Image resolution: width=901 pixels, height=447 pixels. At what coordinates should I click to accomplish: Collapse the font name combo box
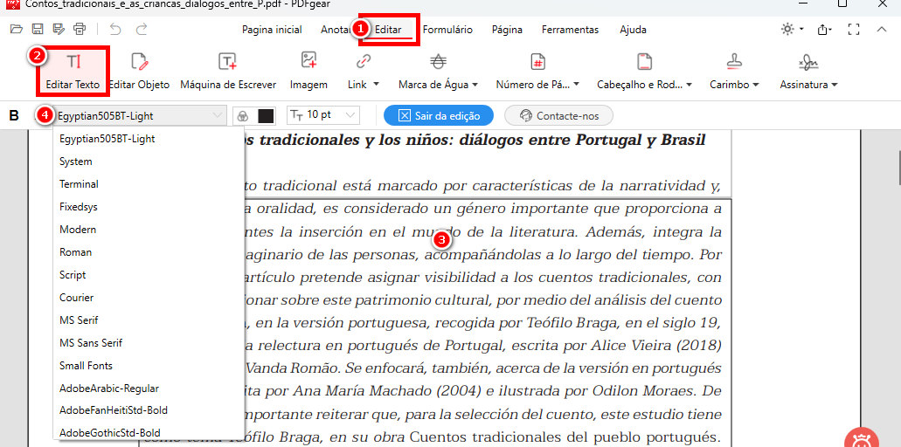pyautogui.click(x=218, y=116)
